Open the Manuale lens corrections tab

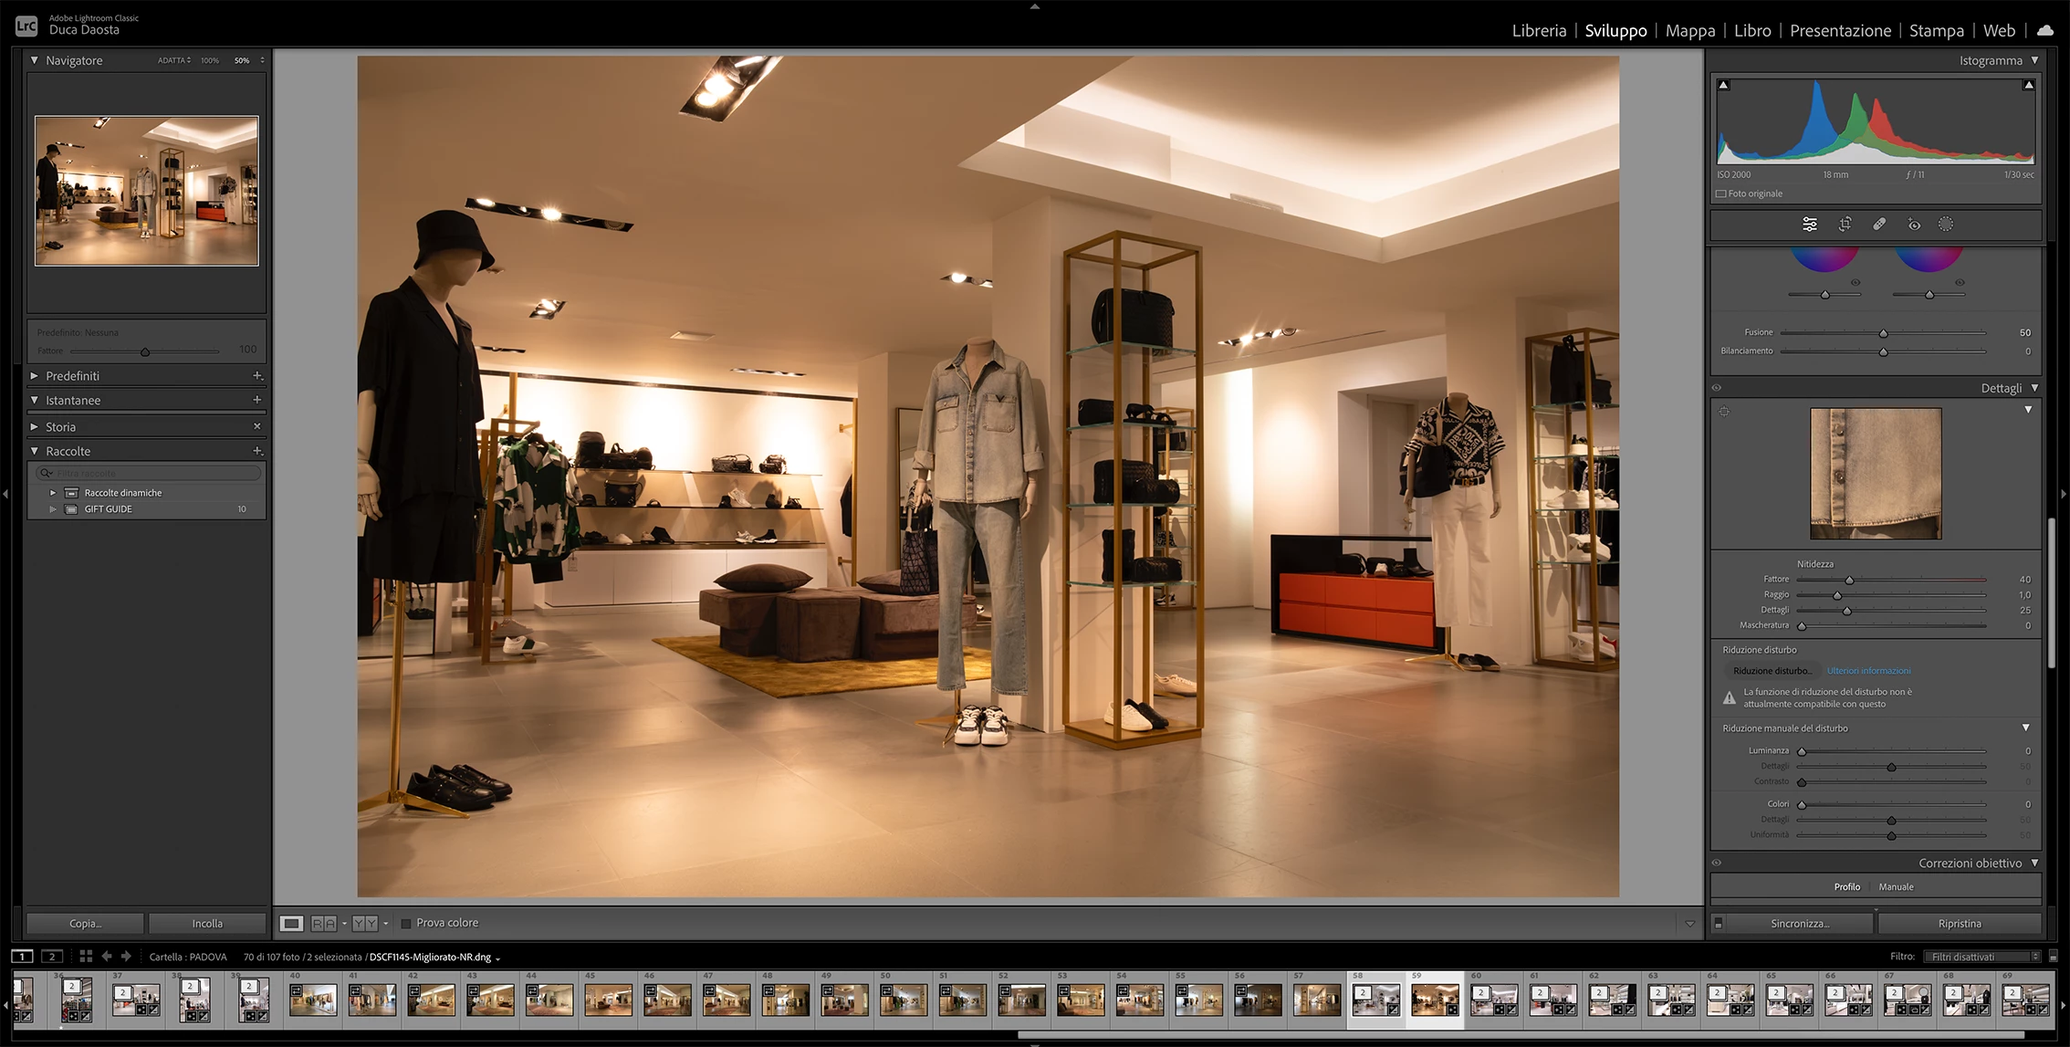[x=1896, y=886]
